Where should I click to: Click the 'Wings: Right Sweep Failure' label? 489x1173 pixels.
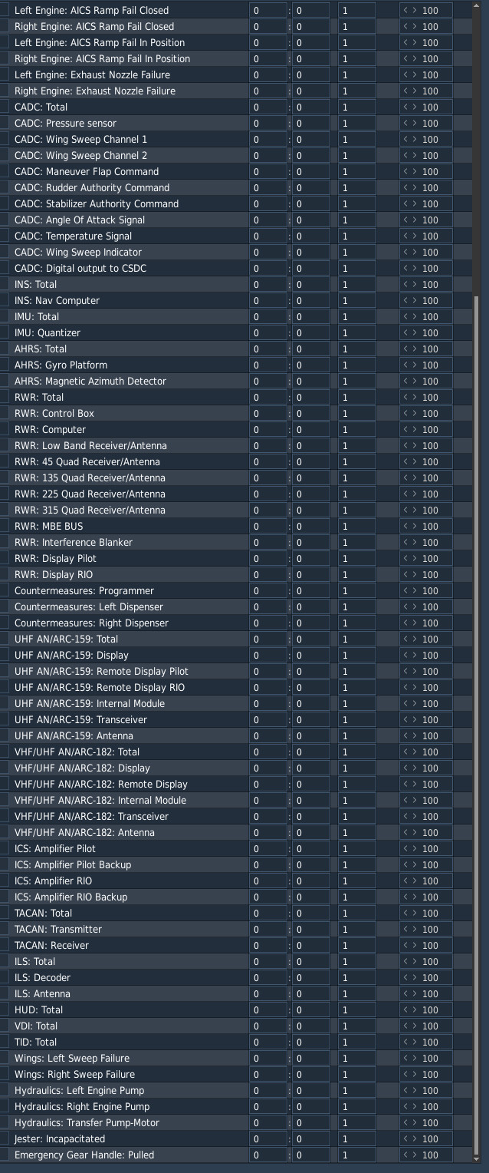[x=74, y=1074]
